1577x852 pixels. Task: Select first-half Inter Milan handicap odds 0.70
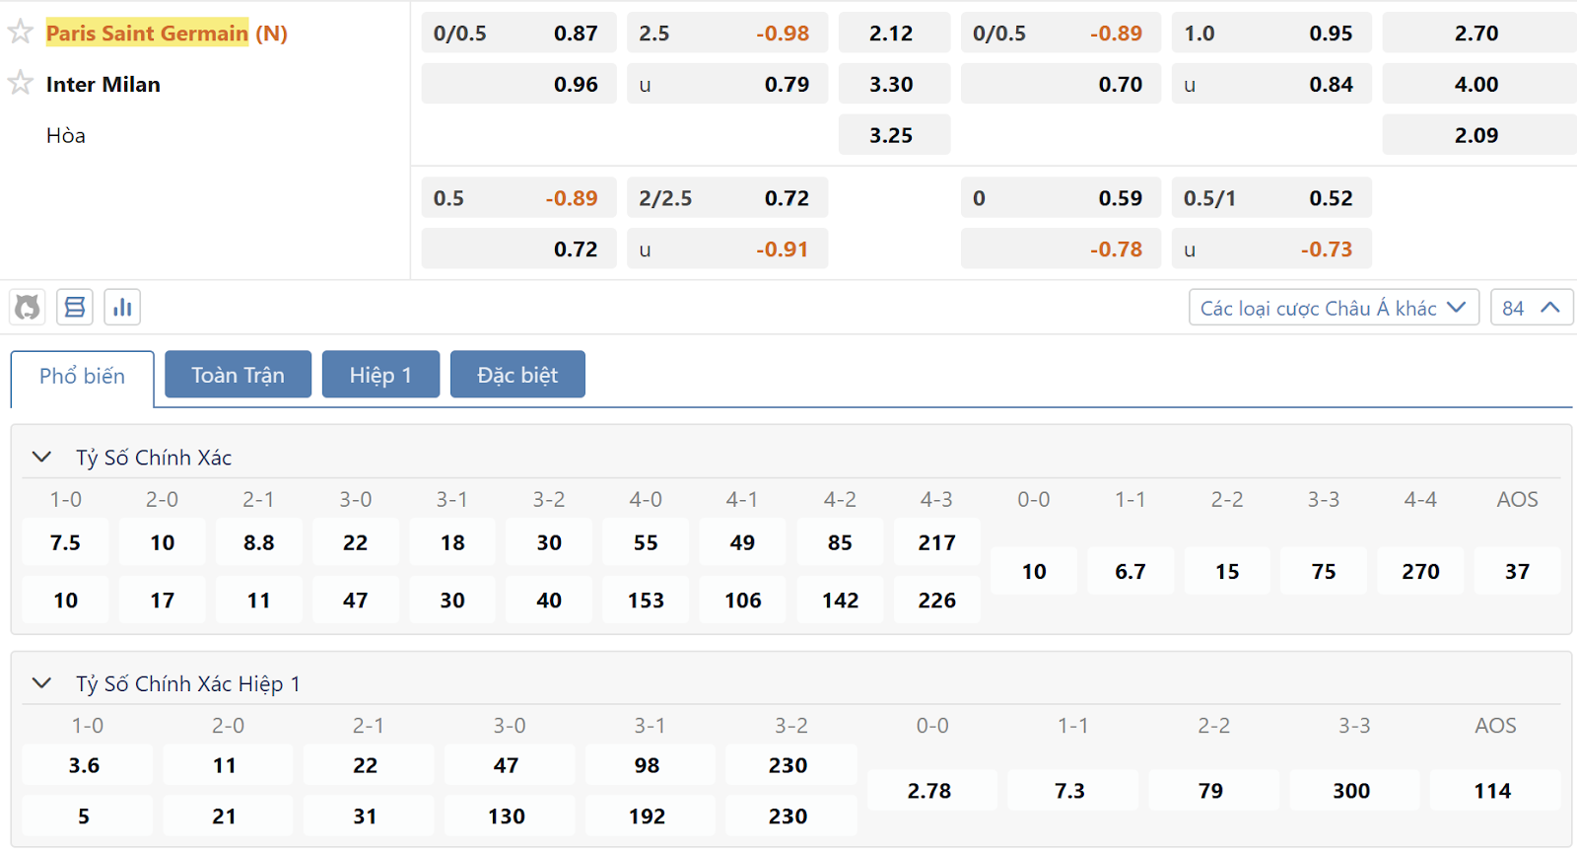point(1061,84)
